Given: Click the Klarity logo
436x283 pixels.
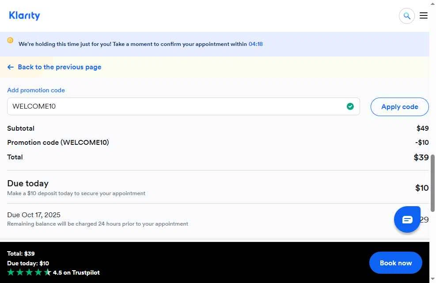Looking at the screenshot, I should [x=24, y=15].
